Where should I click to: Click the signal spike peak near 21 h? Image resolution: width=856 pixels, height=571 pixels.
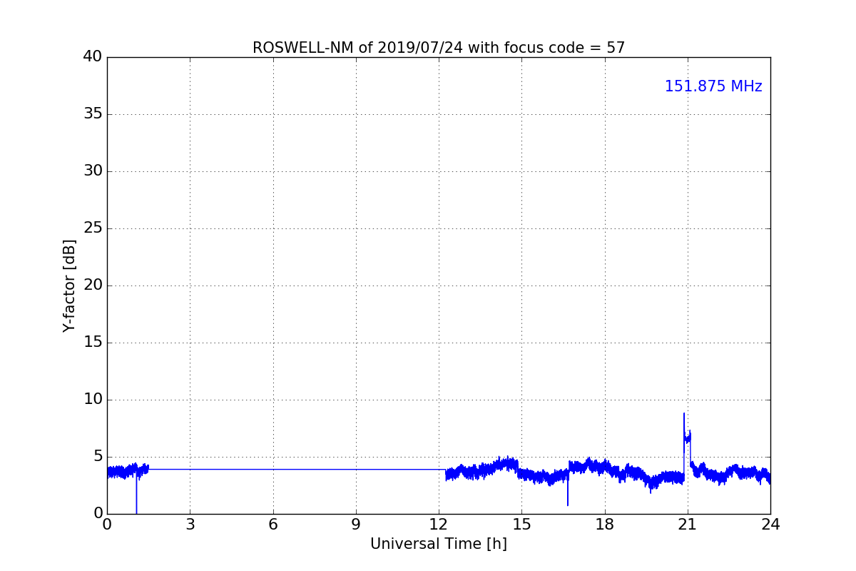[684, 414]
